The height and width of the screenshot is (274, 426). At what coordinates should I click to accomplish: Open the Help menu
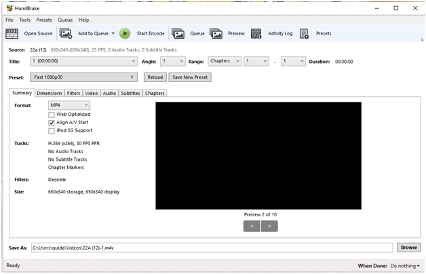tap(83, 20)
